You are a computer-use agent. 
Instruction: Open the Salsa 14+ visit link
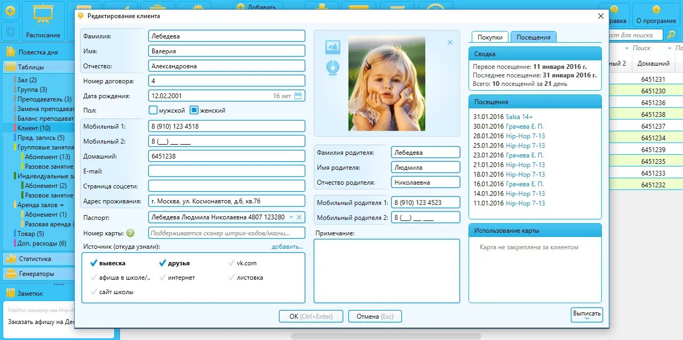click(519, 116)
